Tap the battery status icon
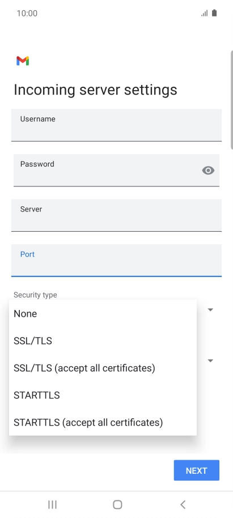The width and height of the screenshot is (233, 518). 214,13
